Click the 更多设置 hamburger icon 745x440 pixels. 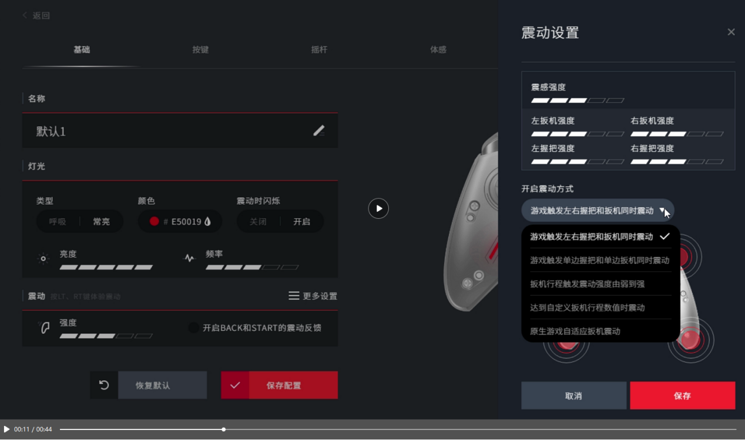click(x=294, y=296)
